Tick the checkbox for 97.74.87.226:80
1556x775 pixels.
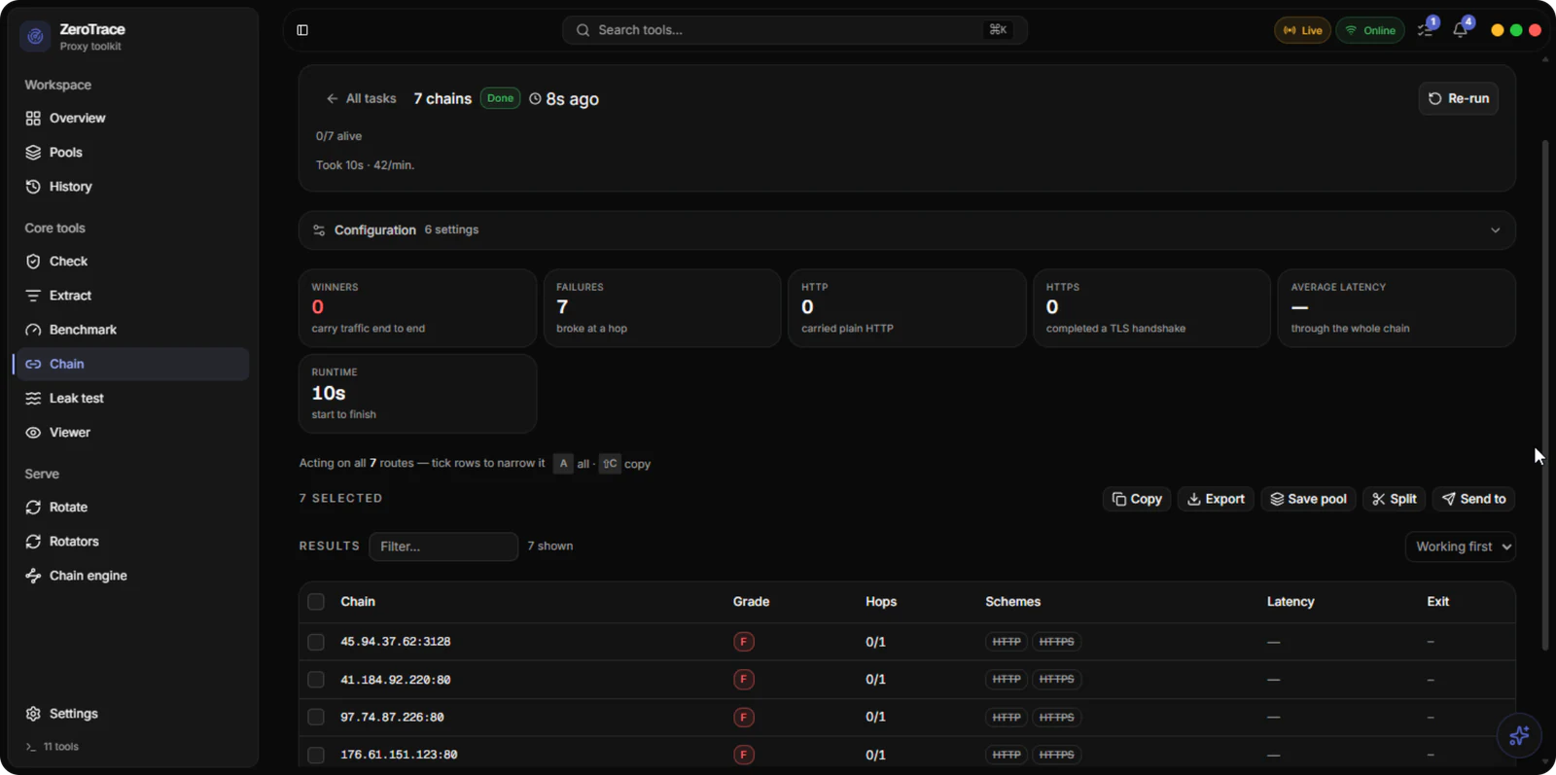point(316,717)
